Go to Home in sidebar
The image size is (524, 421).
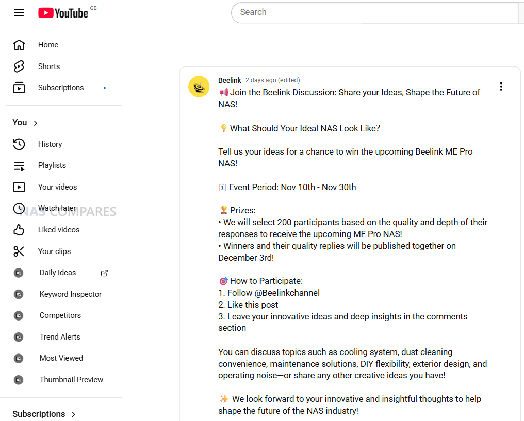point(48,45)
